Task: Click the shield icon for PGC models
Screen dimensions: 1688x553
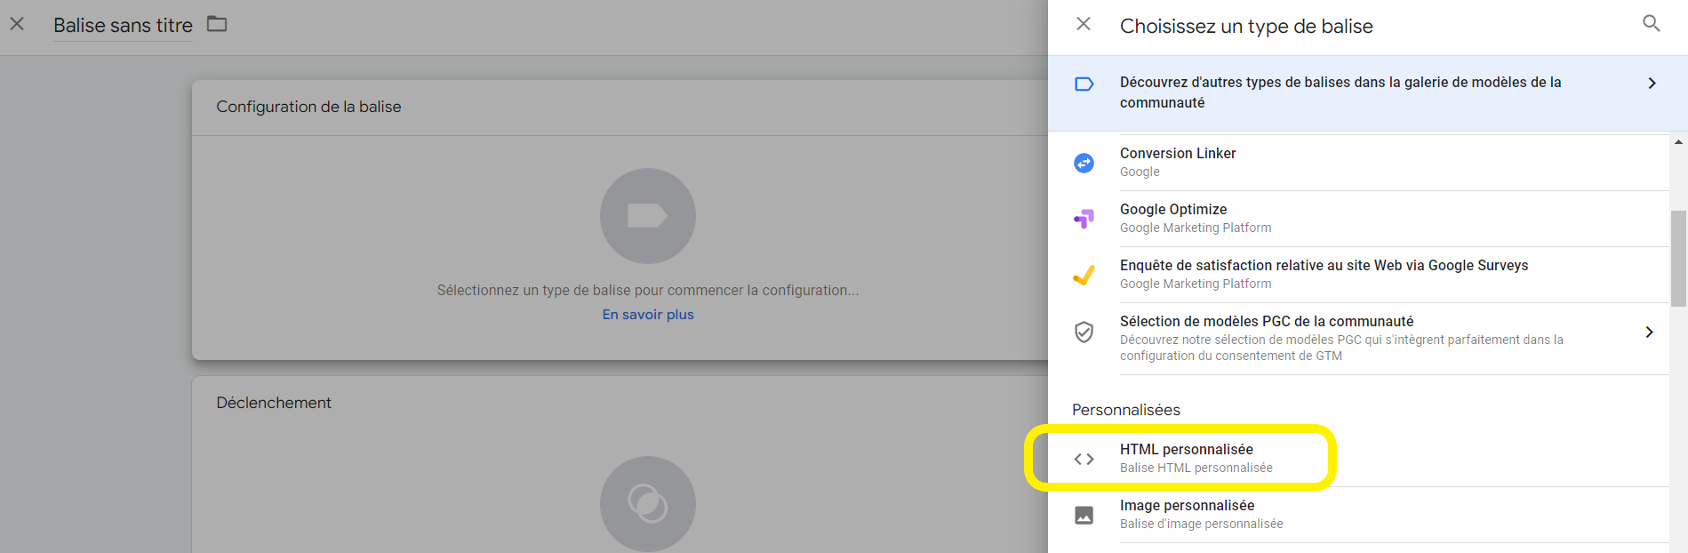Action: point(1084,332)
